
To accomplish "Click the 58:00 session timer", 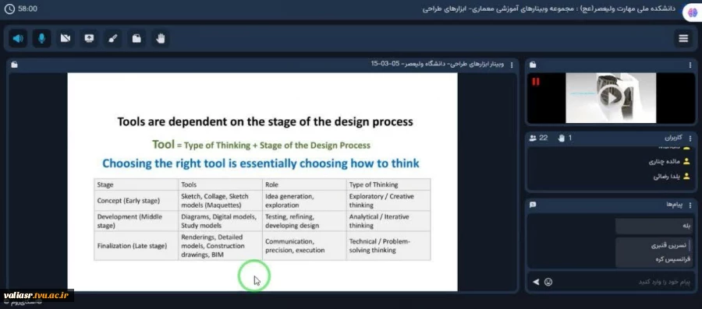I will click(28, 9).
